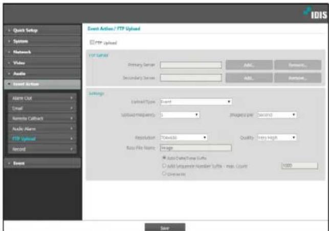Click the Primary Server input field
Viewport: 329px width, 231px height.
[191, 65]
